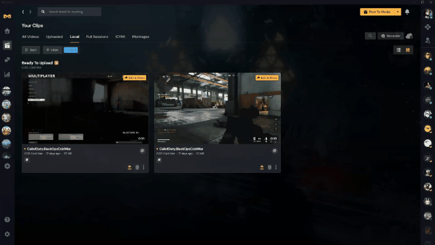Viewport: 435px width, 245px height.
Task: Delete the Multiplayer menu clip
Action: pyautogui.click(x=137, y=167)
